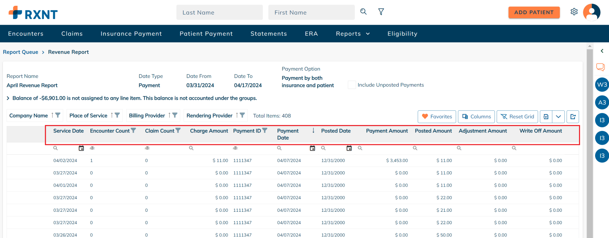Open the patient search filter funnel

381,12
